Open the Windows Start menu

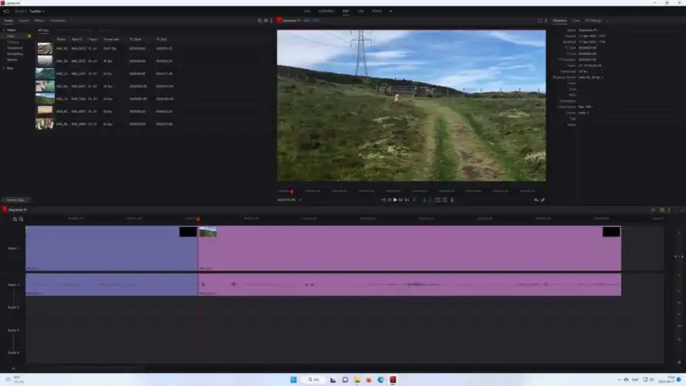(293, 380)
